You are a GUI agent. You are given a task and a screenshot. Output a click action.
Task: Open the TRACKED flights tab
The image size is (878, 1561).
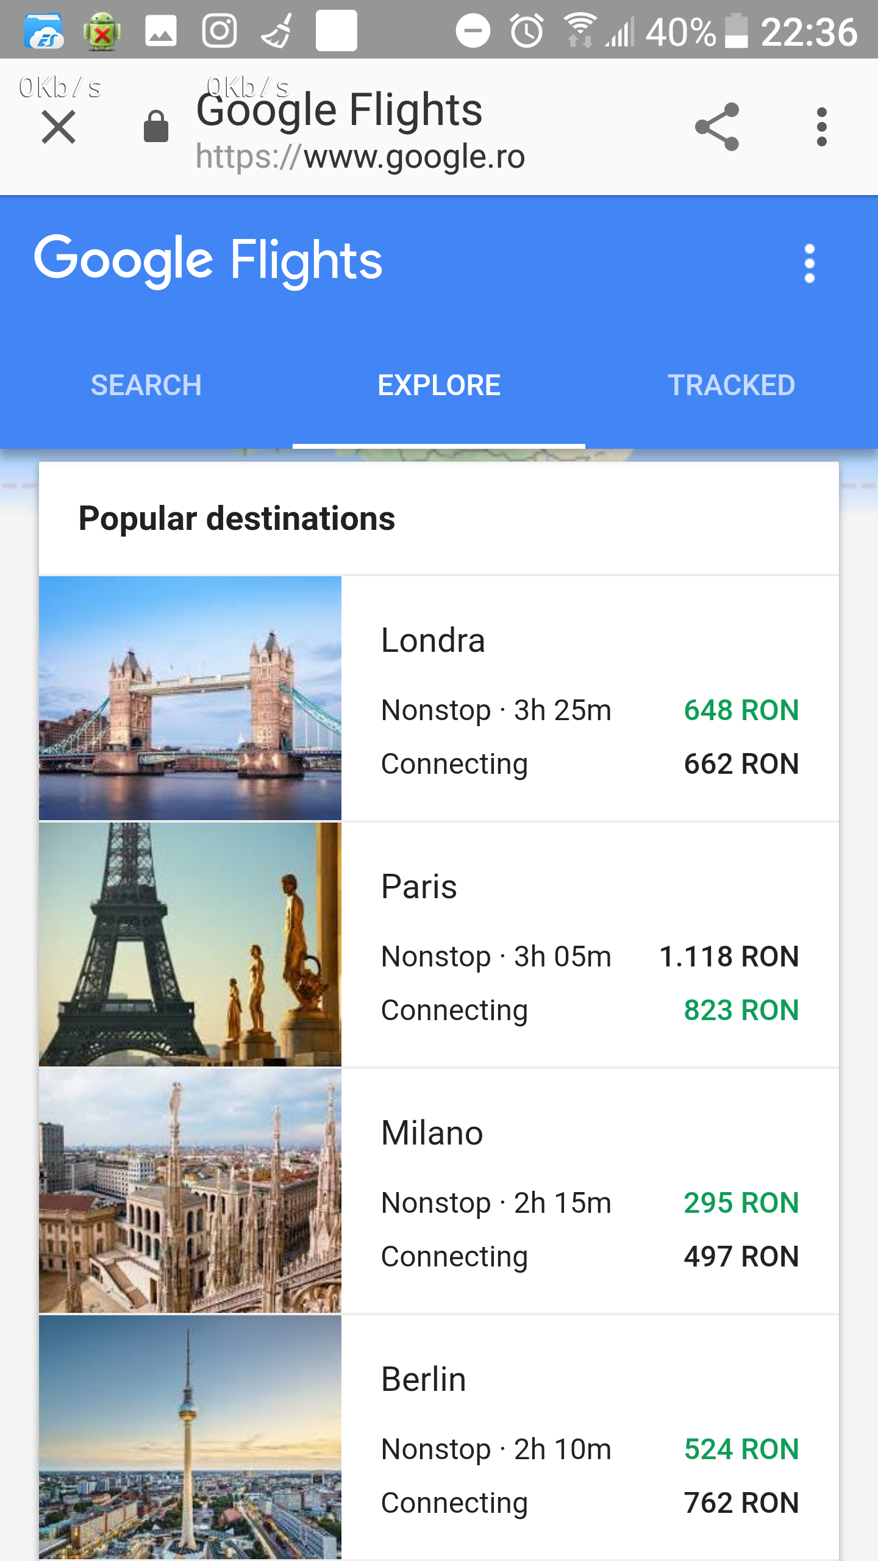[x=731, y=385]
